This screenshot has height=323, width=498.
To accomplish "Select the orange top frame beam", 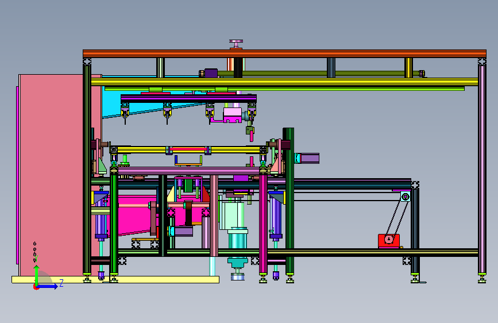I will (284, 53).
